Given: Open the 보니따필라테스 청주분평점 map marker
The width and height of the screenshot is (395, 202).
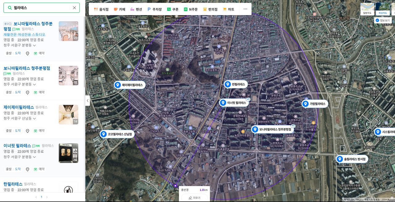Looking at the screenshot, I should point(272,129).
